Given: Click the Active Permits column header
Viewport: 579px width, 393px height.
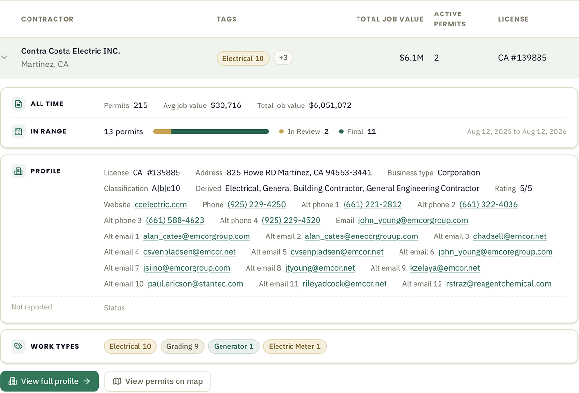Looking at the screenshot, I should point(450,19).
